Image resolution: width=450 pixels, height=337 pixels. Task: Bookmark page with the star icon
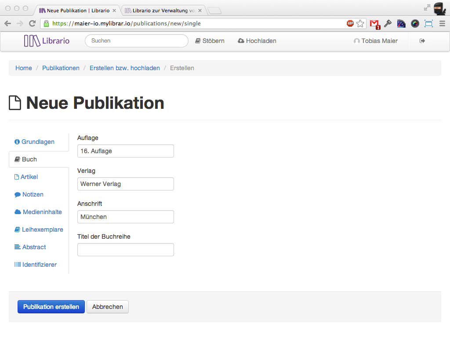(x=360, y=24)
